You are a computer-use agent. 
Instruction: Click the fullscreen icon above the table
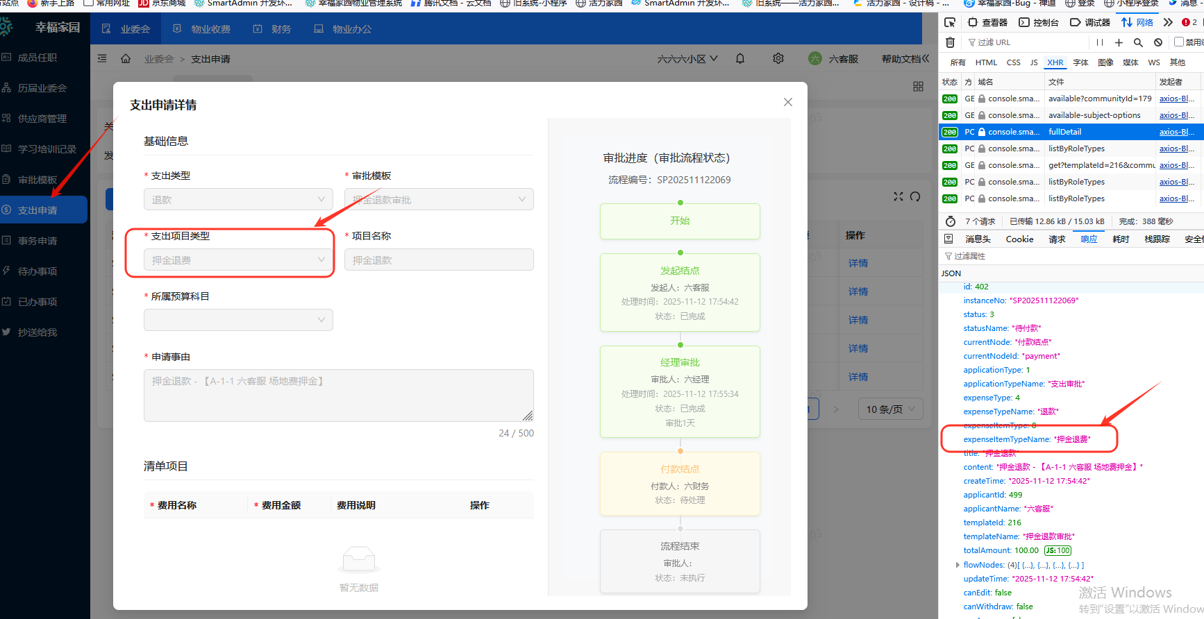coord(898,197)
